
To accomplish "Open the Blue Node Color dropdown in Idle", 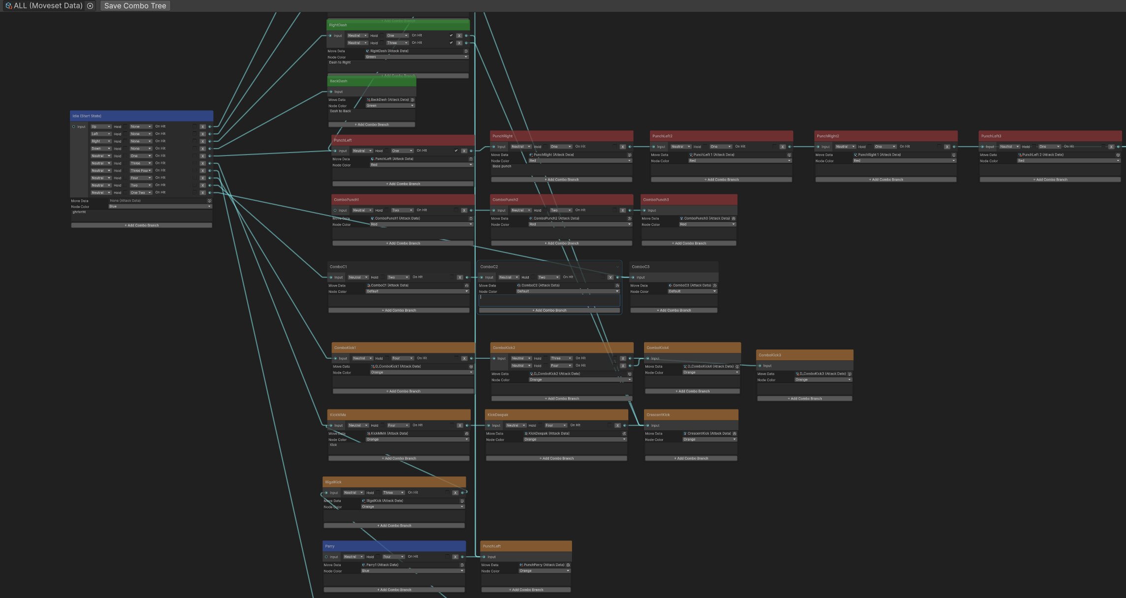I will 160,207.
